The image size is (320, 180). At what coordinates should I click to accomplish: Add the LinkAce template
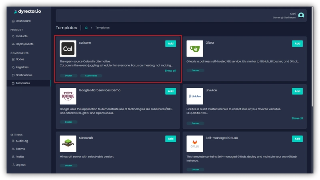297,91
